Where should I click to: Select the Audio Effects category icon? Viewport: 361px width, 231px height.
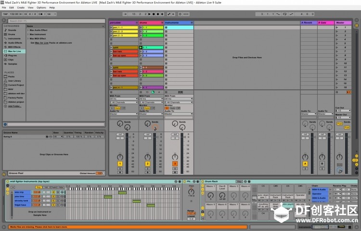pyautogui.click(x=6, y=43)
